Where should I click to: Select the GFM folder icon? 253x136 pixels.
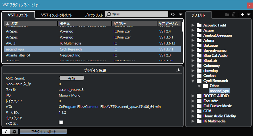(199, 111)
